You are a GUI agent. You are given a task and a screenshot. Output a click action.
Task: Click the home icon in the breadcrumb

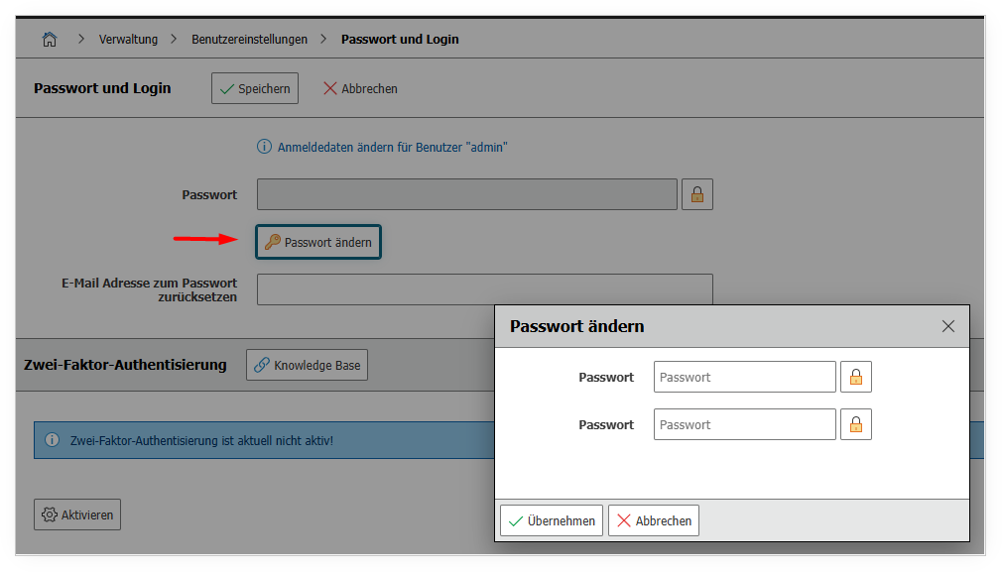[x=49, y=39]
